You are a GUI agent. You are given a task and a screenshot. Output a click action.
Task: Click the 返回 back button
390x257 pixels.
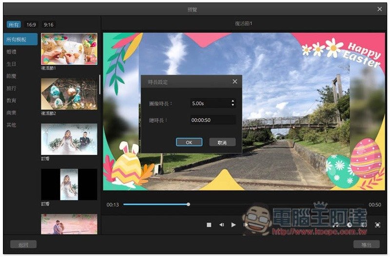pyautogui.click(x=23, y=244)
